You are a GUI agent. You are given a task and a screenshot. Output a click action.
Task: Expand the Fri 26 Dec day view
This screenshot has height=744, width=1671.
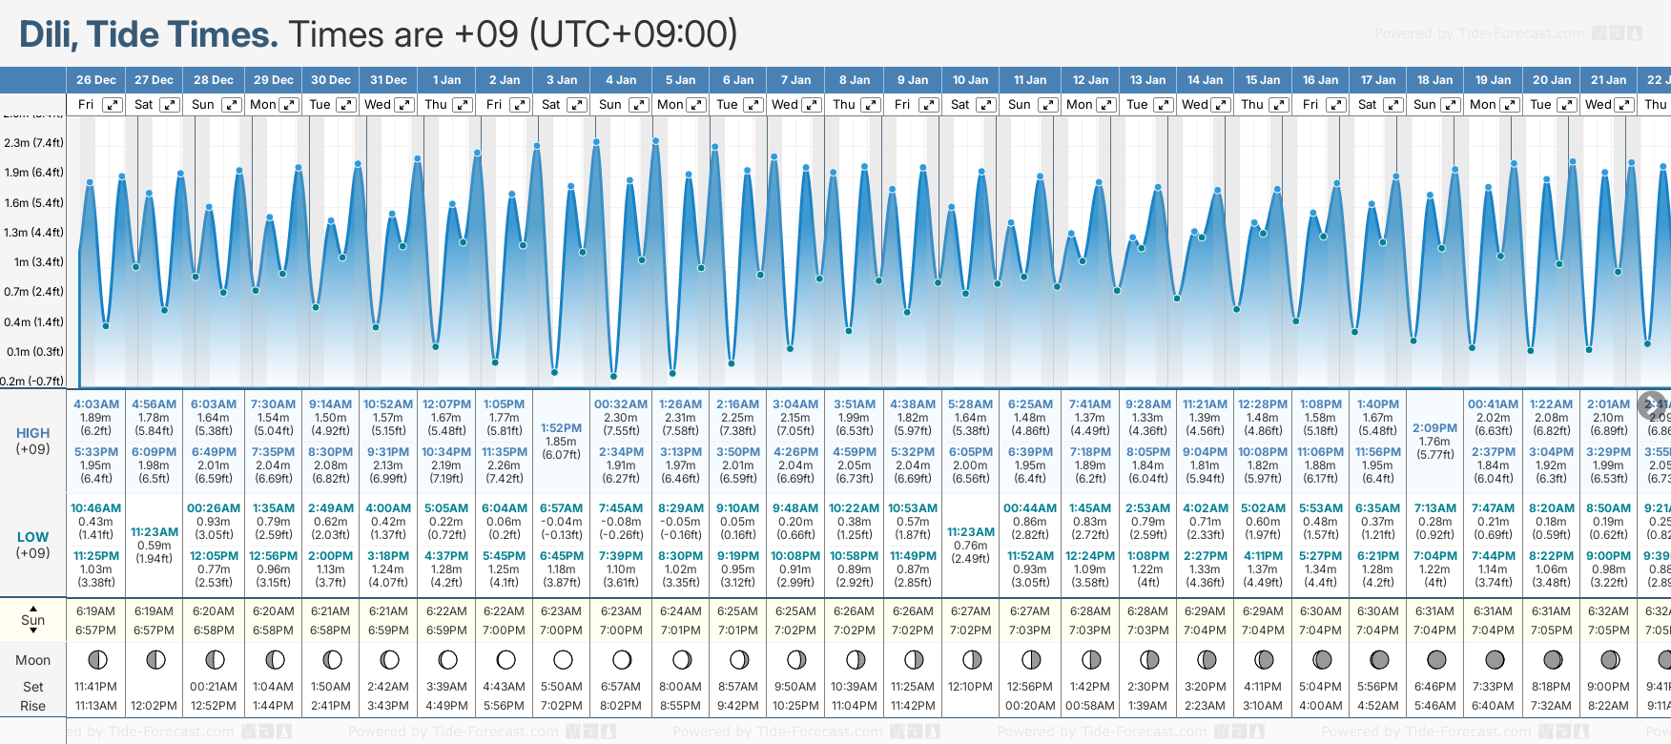pyautogui.click(x=113, y=105)
